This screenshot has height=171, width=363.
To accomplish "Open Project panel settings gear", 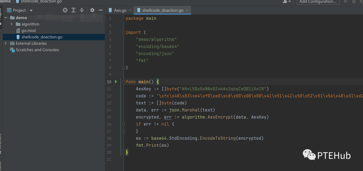I will [92, 10].
